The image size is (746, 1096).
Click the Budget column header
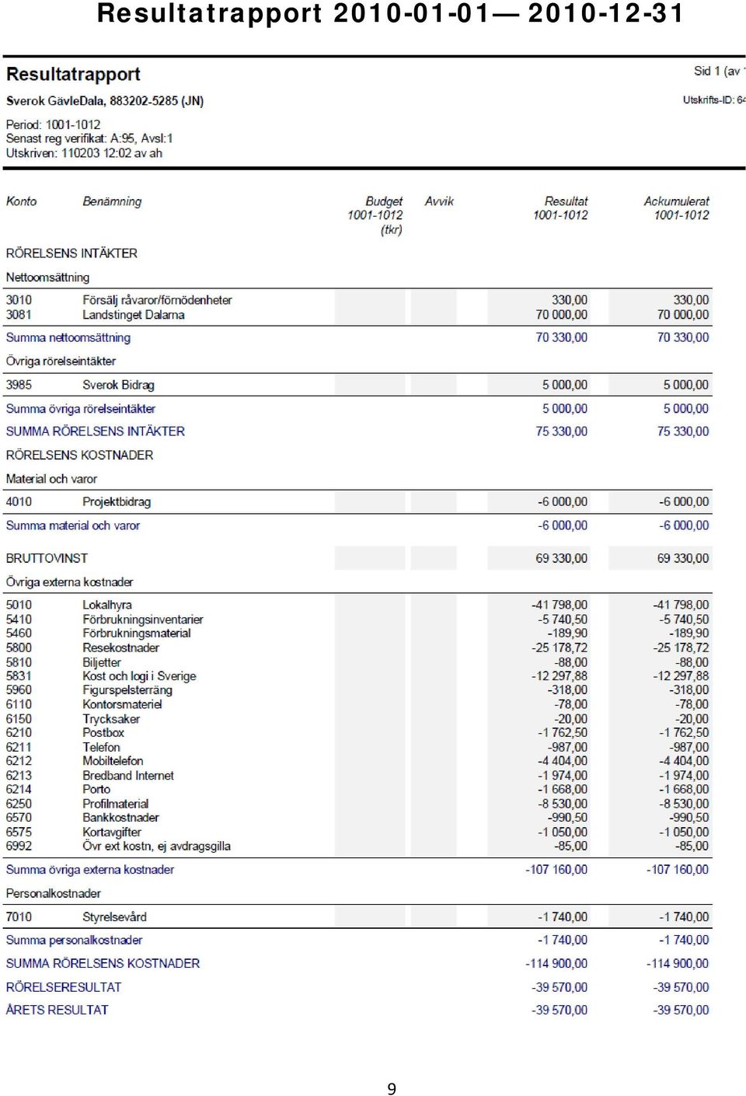point(383,201)
